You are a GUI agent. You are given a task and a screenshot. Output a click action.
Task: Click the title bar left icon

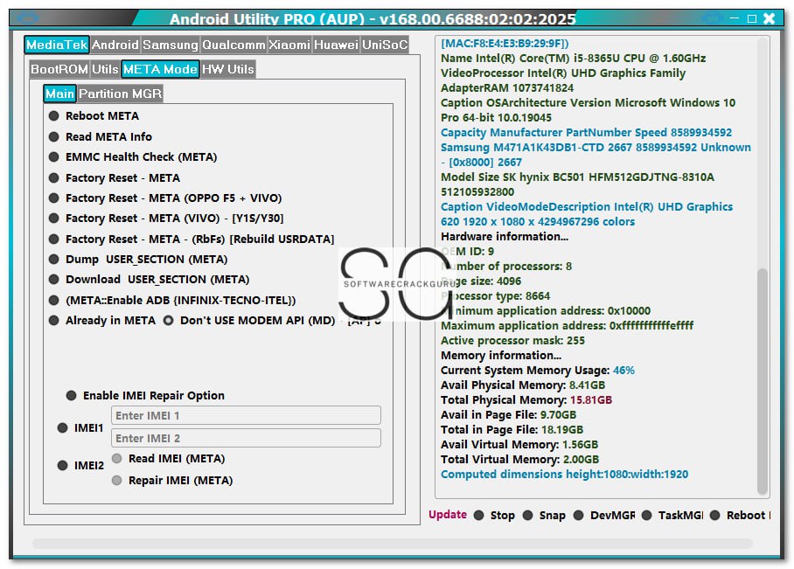tap(27, 18)
